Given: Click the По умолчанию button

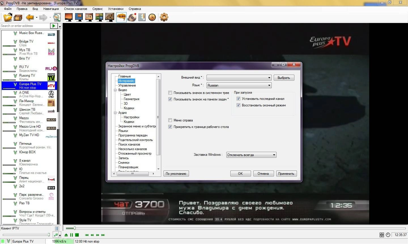Looking at the screenshot, I should [x=176, y=174].
